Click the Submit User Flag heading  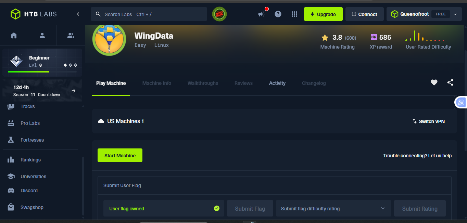click(x=122, y=185)
